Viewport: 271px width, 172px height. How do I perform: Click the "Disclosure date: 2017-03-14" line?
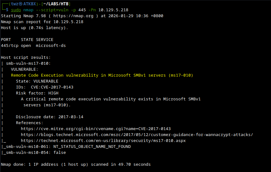(x=49, y=117)
